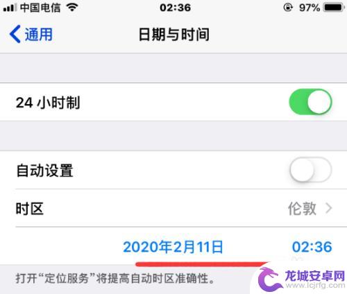Tap the 时区 label

tap(30, 209)
